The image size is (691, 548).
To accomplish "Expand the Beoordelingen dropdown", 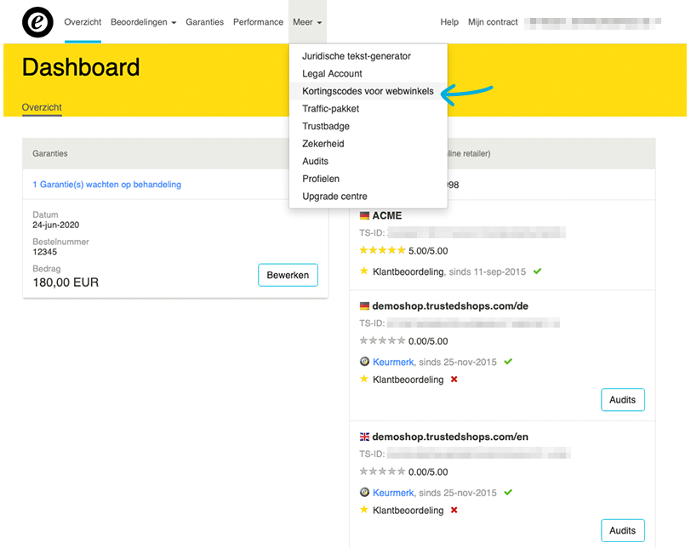I will (x=143, y=22).
